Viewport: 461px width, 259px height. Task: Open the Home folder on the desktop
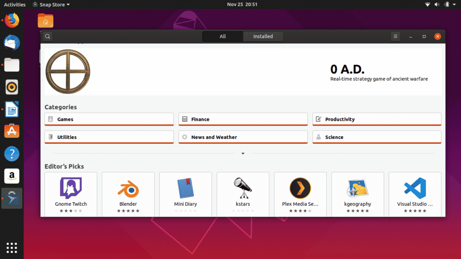(x=46, y=21)
